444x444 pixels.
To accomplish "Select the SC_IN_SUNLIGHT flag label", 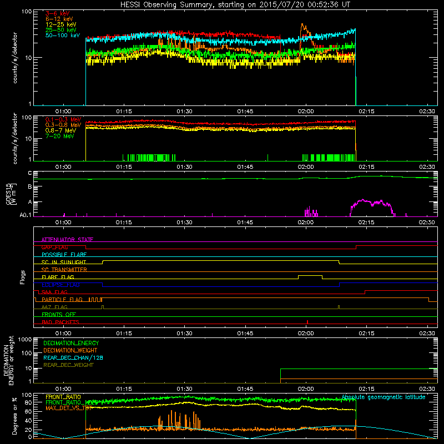I will pos(64,262).
